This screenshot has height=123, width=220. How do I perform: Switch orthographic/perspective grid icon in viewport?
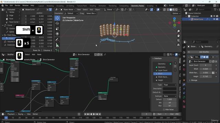pyautogui.click(x=178, y=45)
